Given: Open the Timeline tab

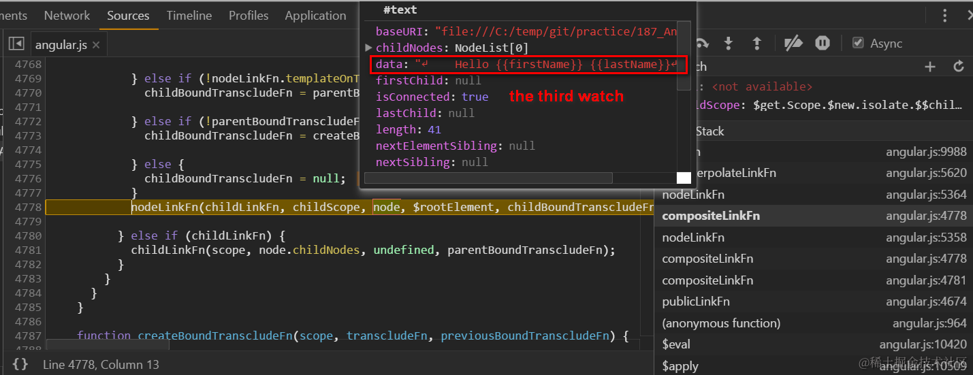Looking at the screenshot, I should (189, 15).
